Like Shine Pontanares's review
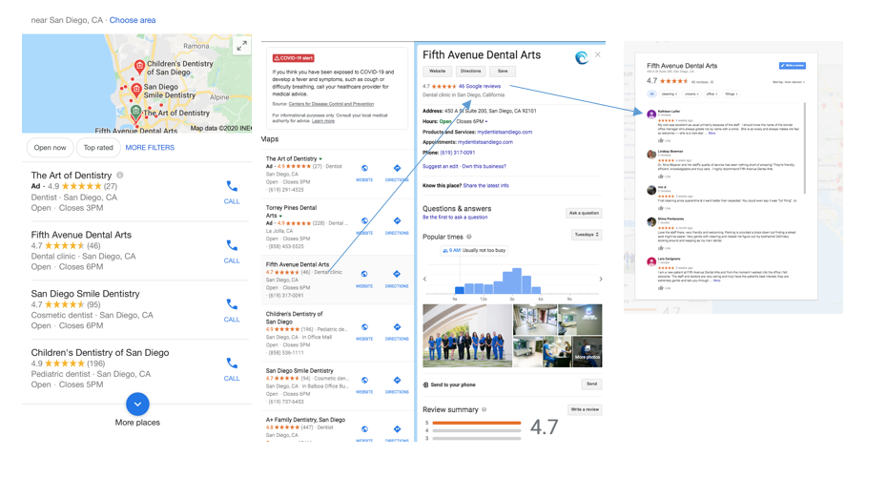The image size is (887, 478). tap(664, 248)
